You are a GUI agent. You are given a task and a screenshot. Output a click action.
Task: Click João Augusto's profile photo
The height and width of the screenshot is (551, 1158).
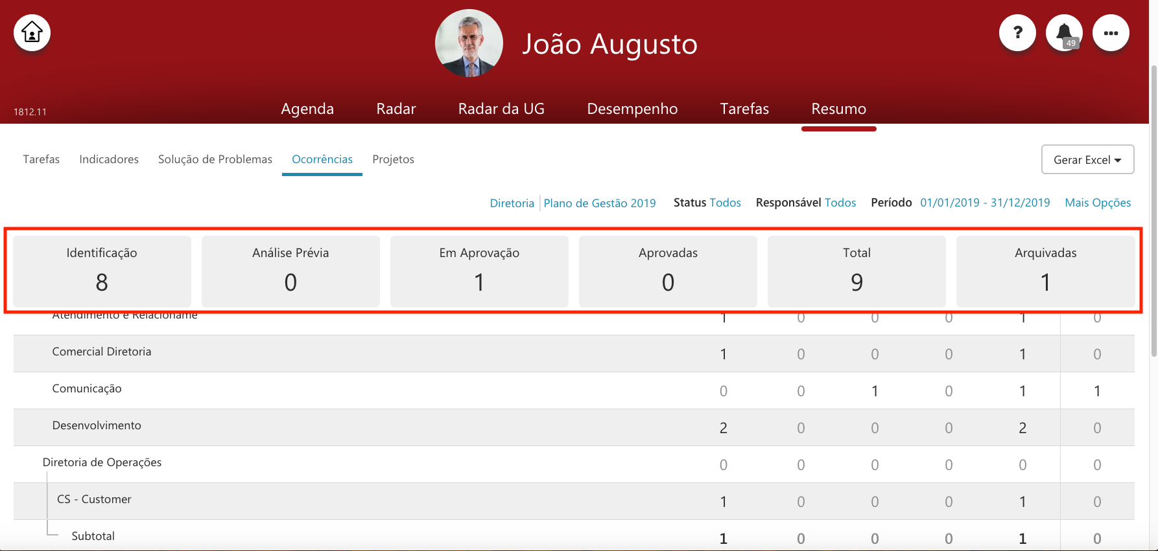469,43
